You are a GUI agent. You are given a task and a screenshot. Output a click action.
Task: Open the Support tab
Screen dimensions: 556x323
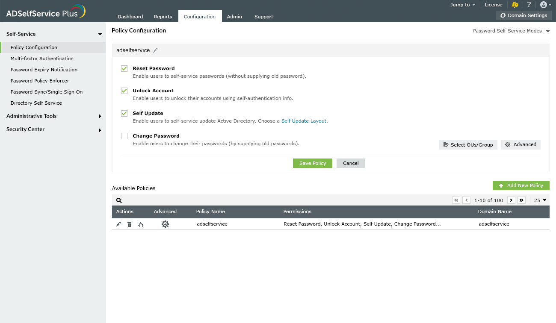pos(264,17)
